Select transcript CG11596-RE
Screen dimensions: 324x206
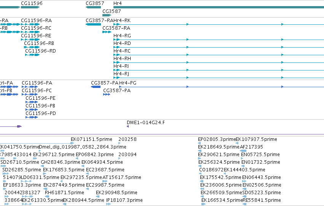[36, 36]
